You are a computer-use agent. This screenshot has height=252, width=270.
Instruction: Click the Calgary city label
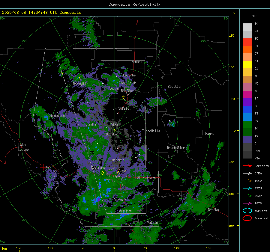(x=117, y=176)
